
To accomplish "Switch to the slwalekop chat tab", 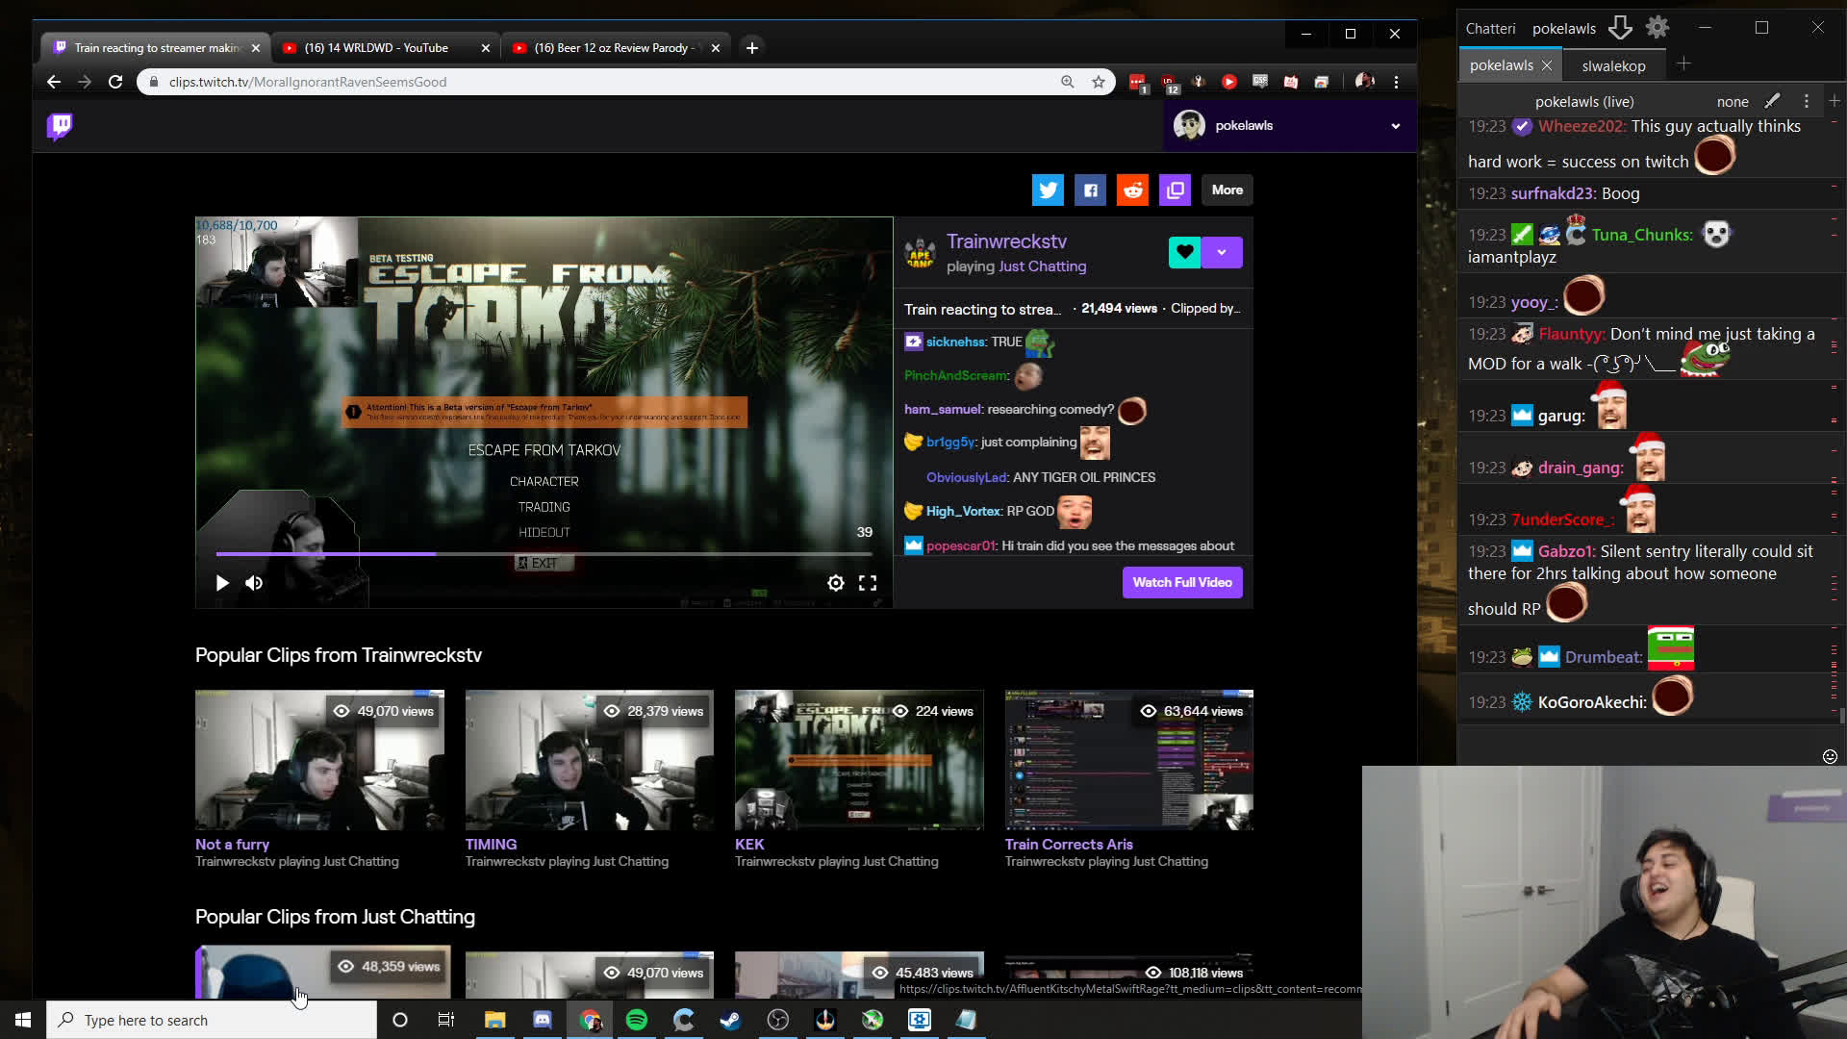I will click(x=1613, y=65).
